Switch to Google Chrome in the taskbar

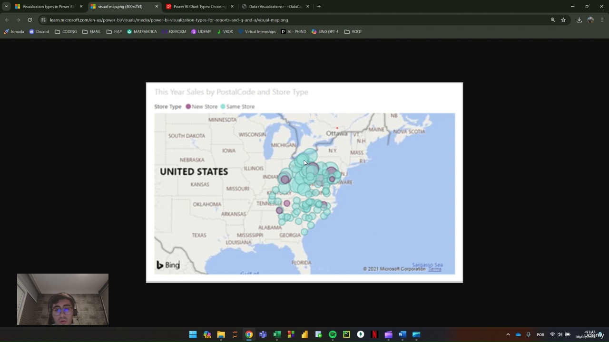pyautogui.click(x=249, y=334)
